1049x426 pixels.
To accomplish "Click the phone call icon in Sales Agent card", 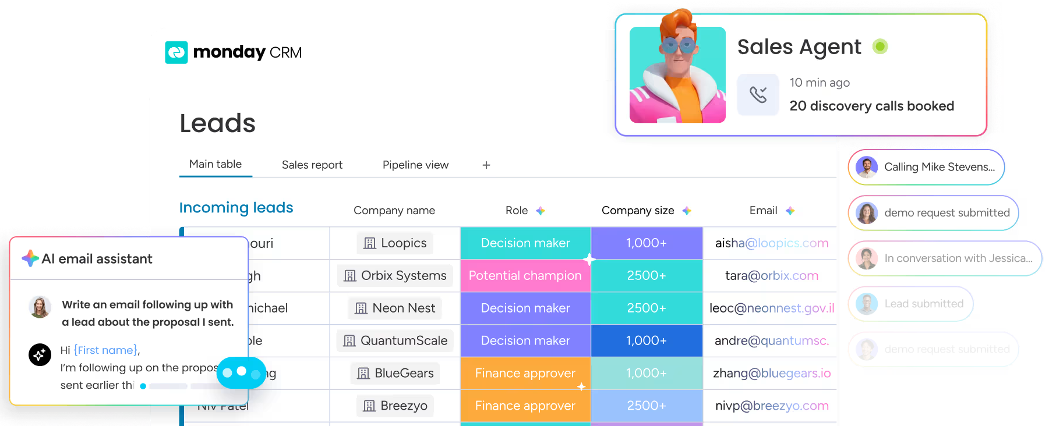I will 758,94.
